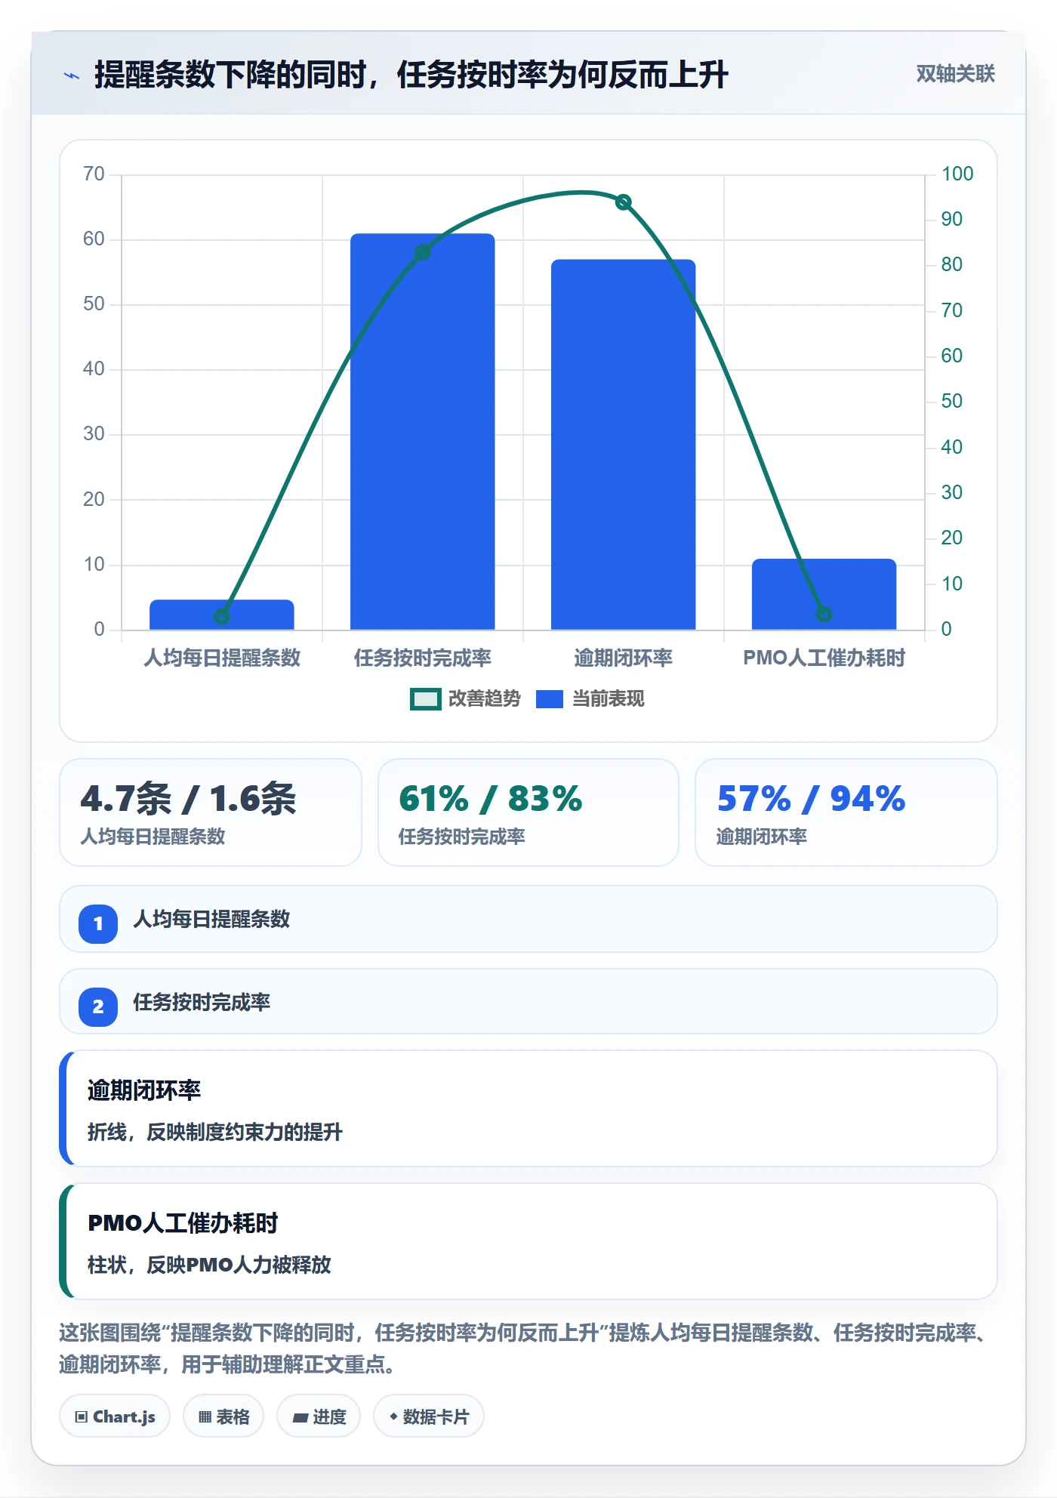The width and height of the screenshot is (1057, 1498).
Task: Click the blue bar for 任务按时完成率
Action: coord(423,431)
